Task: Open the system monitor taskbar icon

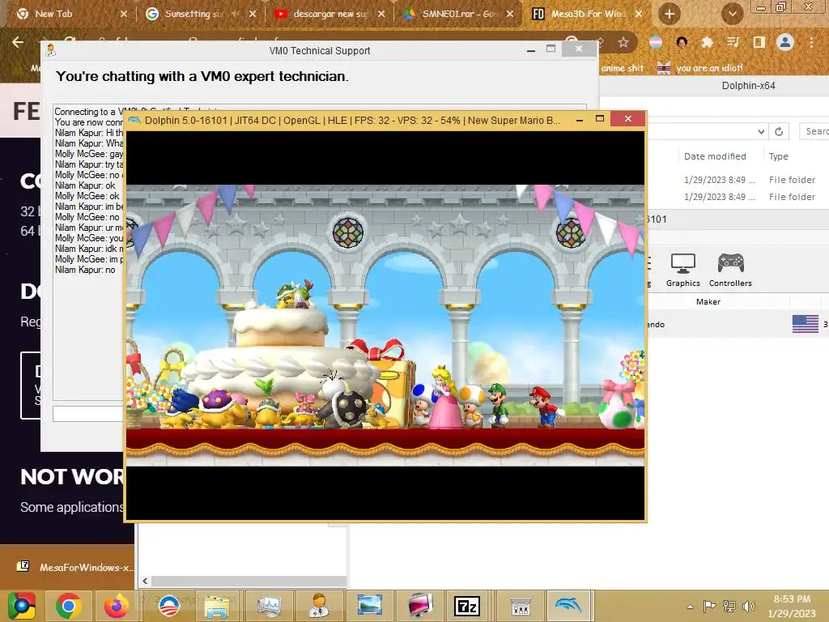Action: pyautogui.click(x=269, y=606)
